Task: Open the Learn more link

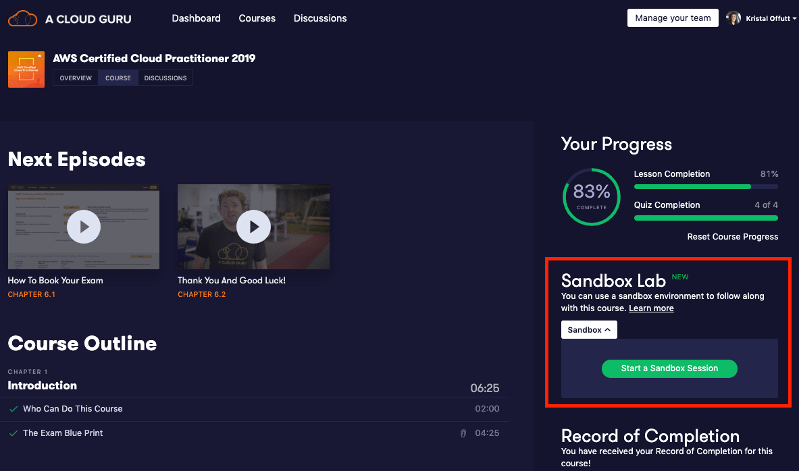Action: [651, 308]
